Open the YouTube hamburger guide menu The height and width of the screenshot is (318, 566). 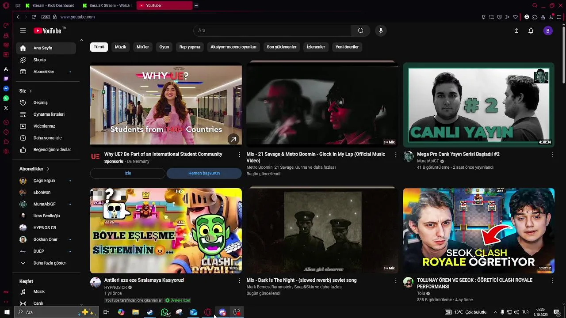coord(23,30)
